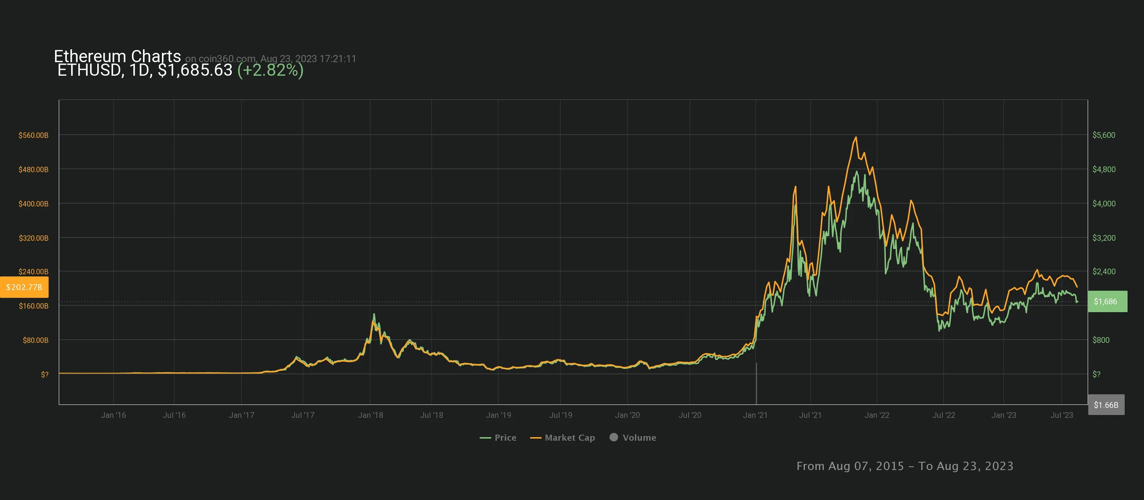Viewport: 1144px width, 500px height.
Task: Click the Jul '23 axis label
Action: 1061,415
